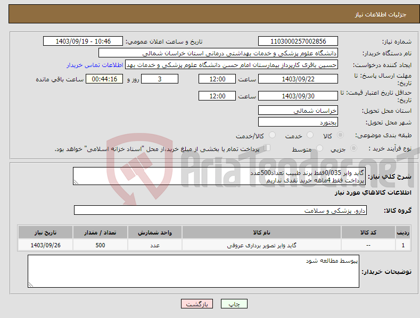Click the quantity cell 500
The height and width of the screenshot is (318, 420).
coord(100,245)
